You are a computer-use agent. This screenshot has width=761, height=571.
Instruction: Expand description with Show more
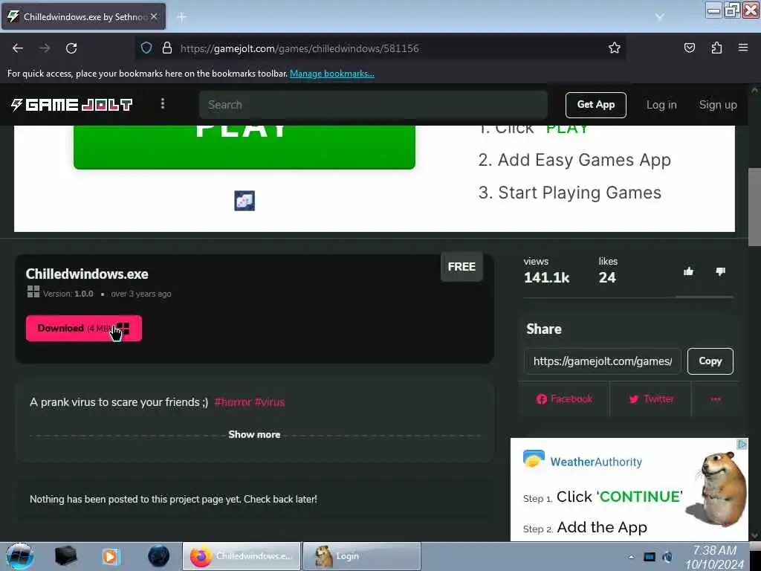click(254, 434)
